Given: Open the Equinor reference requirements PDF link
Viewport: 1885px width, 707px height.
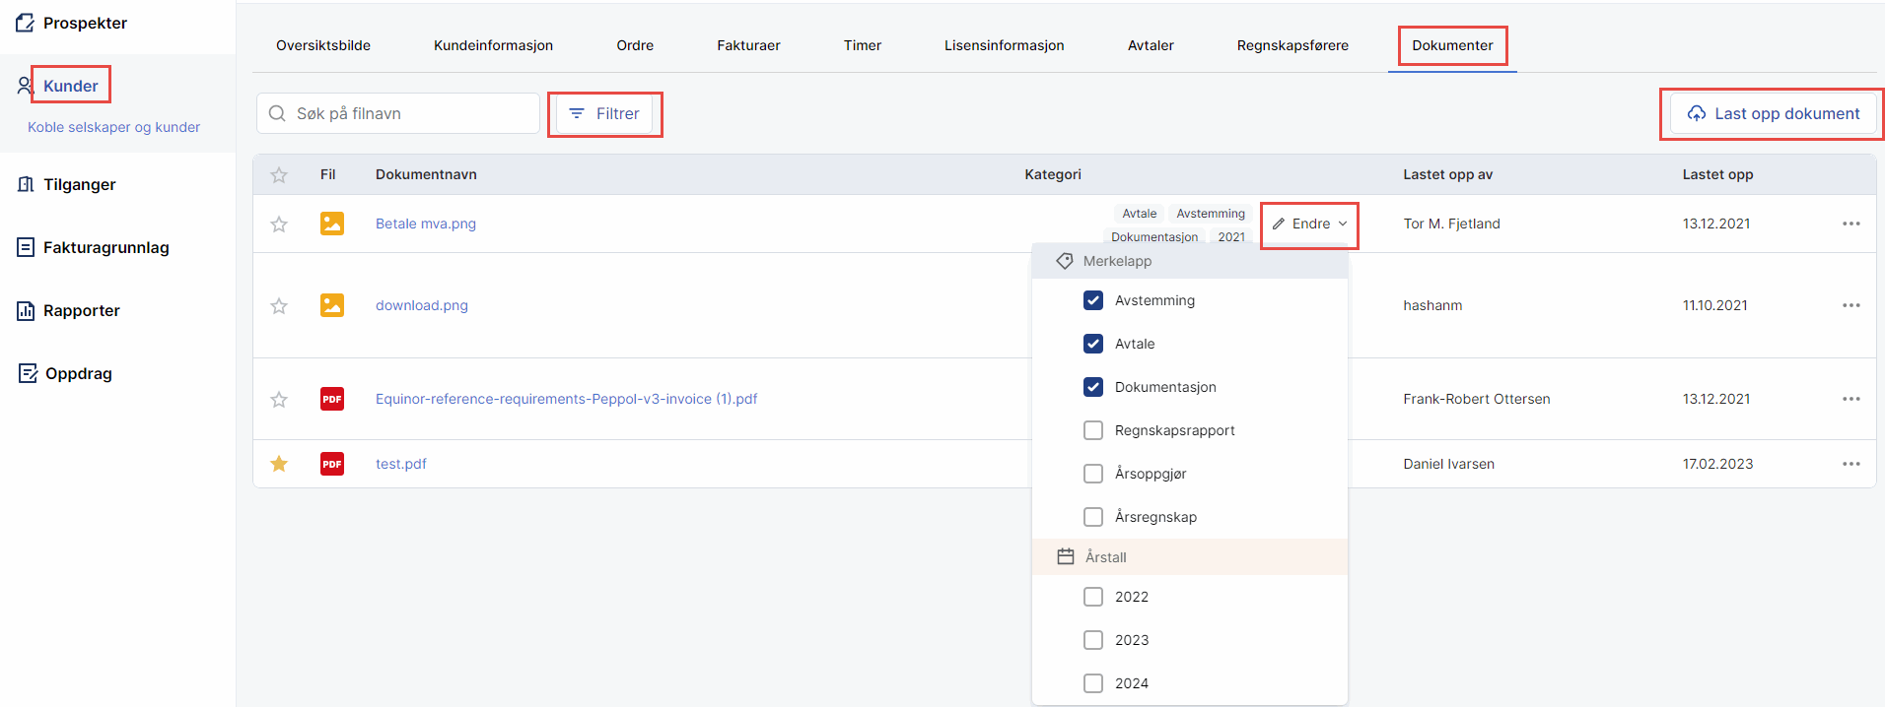Looking at the screenshot, I should coord(566,399).
